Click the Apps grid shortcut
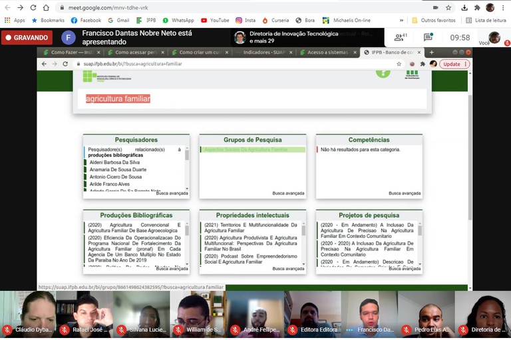The width and height of the screenshot is (511, 340). pyautogui.click(x=15, y=21)
